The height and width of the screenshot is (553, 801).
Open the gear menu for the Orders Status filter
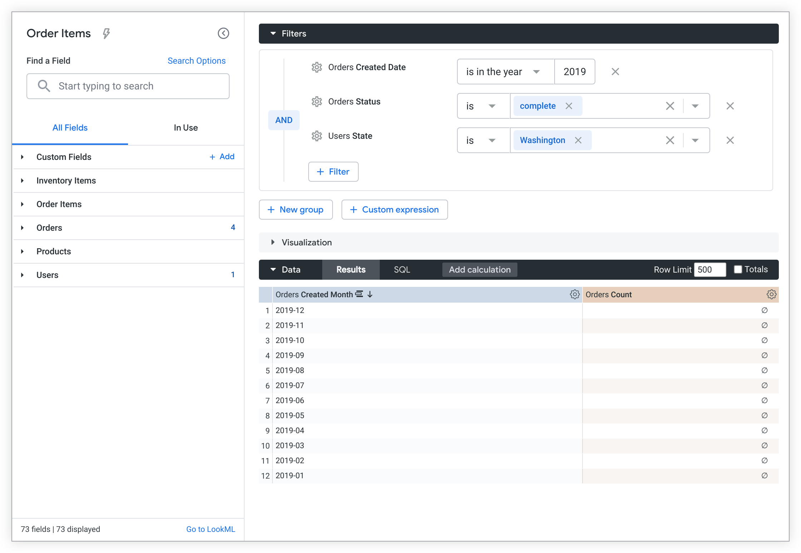(317, 102)
